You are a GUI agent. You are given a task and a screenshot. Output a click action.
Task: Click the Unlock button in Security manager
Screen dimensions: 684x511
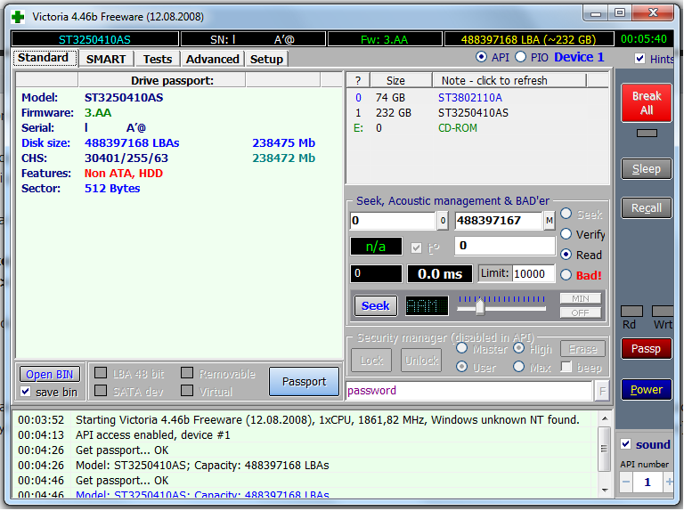421,361
